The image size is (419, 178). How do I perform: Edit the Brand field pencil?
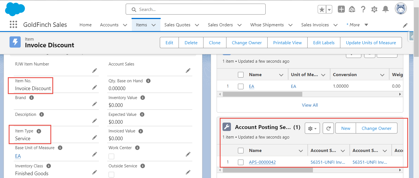tap(95, 104)
